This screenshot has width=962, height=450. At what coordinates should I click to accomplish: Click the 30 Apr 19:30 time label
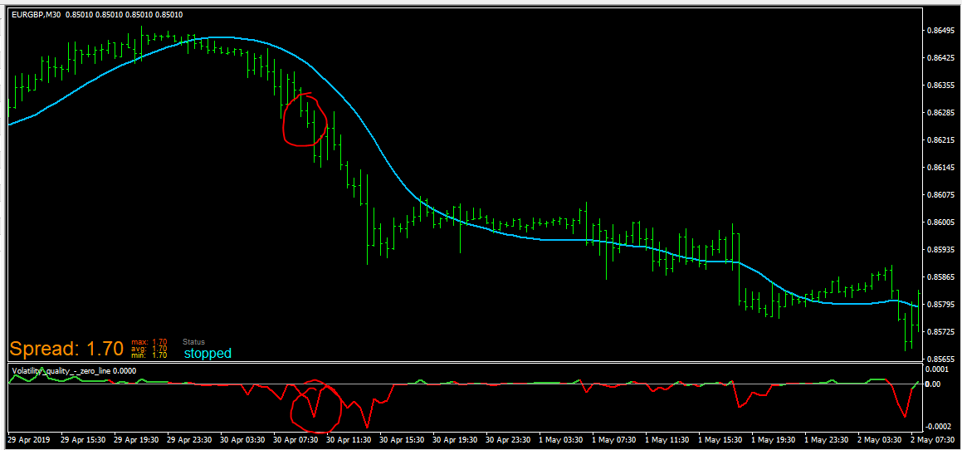tap(455, 440)
